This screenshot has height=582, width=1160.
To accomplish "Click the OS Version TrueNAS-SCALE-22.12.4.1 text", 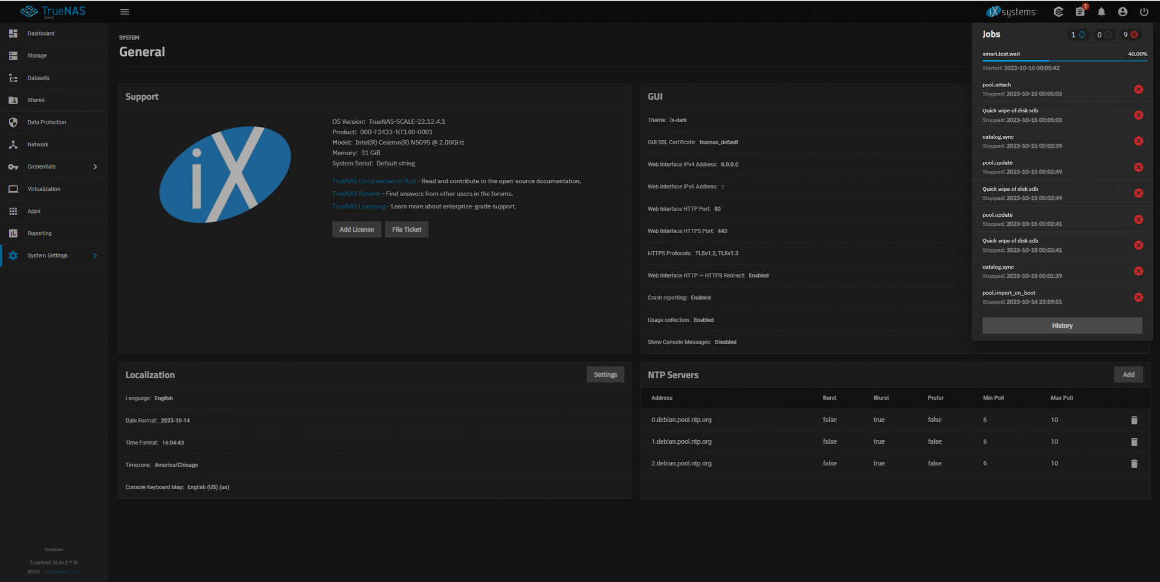I will [388, 121].
